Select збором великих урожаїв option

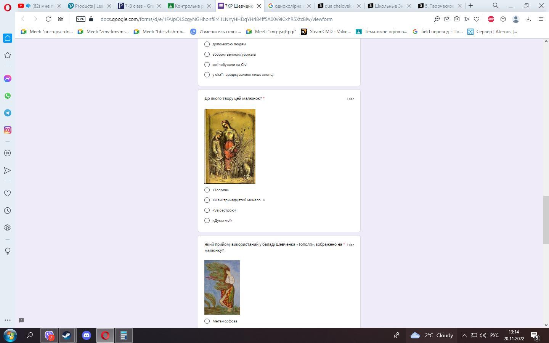coord(207,54)
